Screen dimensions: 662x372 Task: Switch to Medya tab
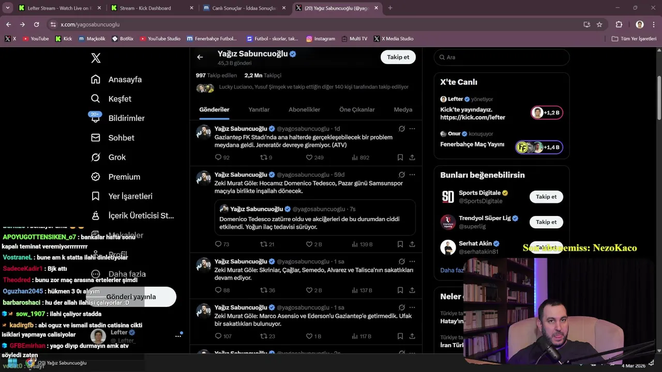403,110
